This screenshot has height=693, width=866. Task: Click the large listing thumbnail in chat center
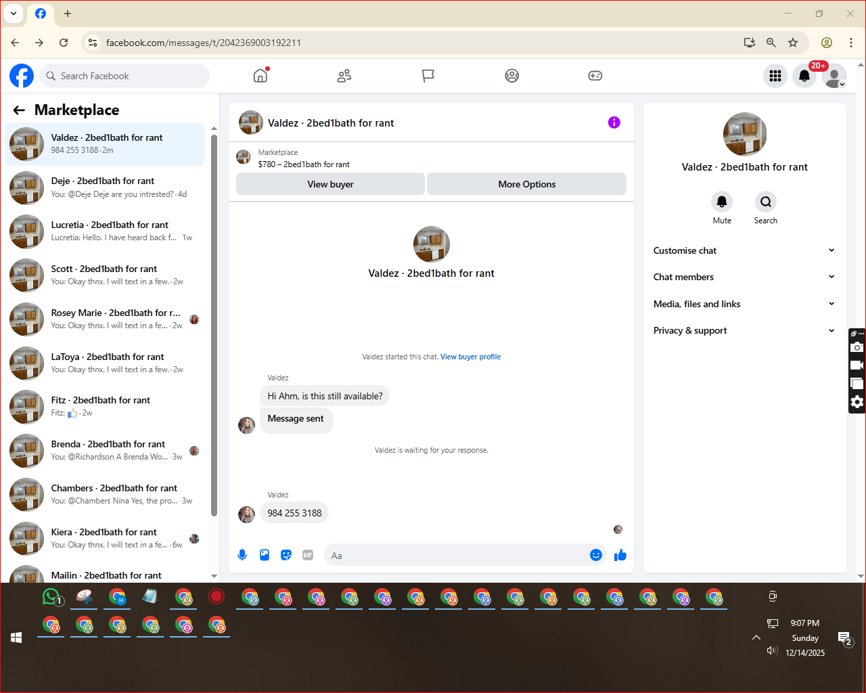pos(432,244)
